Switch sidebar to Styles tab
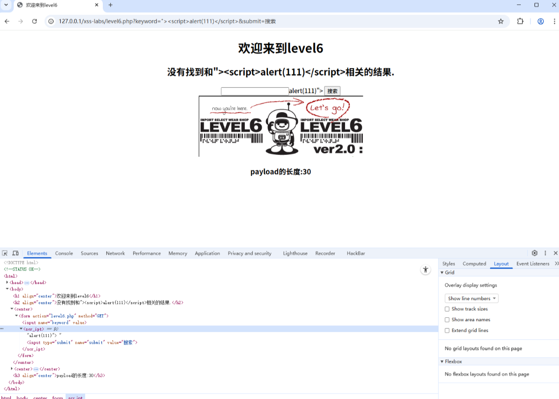This screenshot has height=399, width=559. point(448,263)
